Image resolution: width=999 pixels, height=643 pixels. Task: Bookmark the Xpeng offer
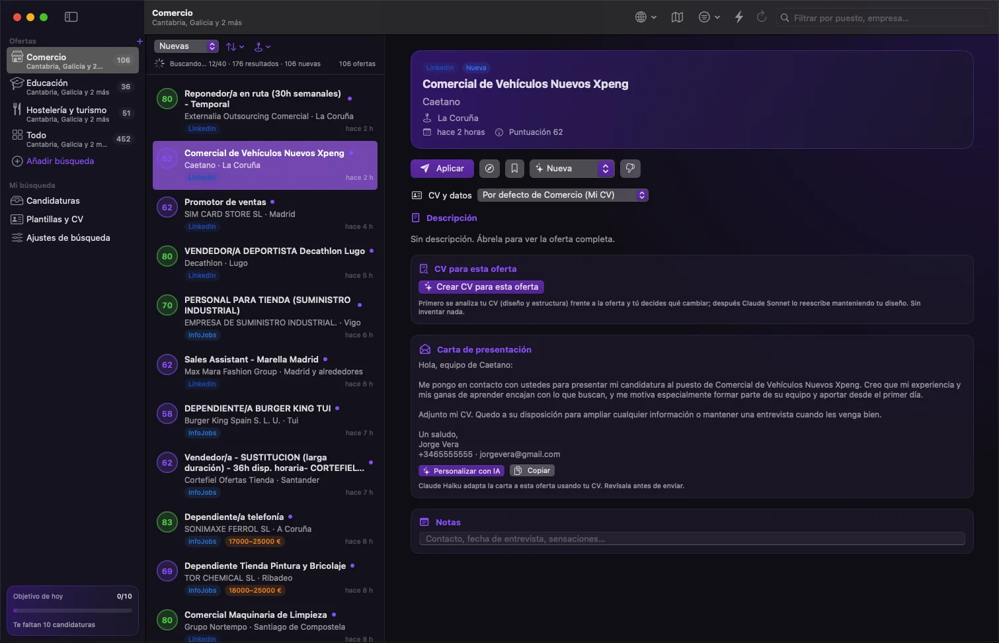(x=514, y=169)
